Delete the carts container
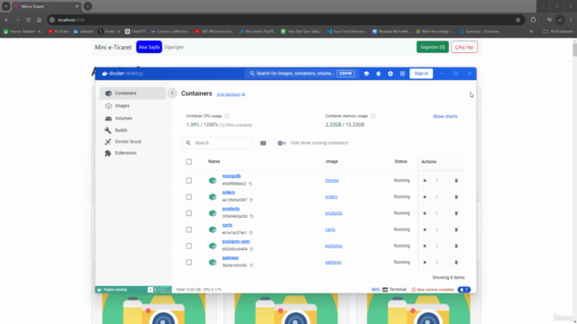 (x=456, y=229)
